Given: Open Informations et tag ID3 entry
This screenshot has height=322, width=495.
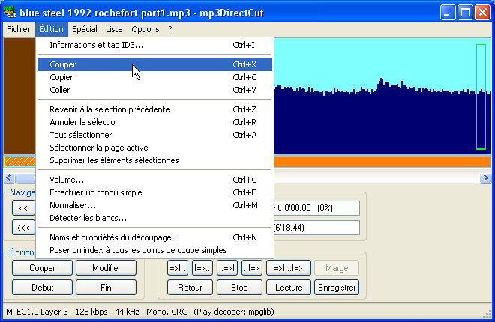Looking at the screenshot, I should [96, 45].
